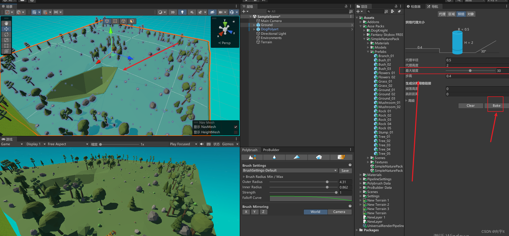Select the Rotate tool
Image resolution: width=509 pixels, height=236 pixels.
6,35
